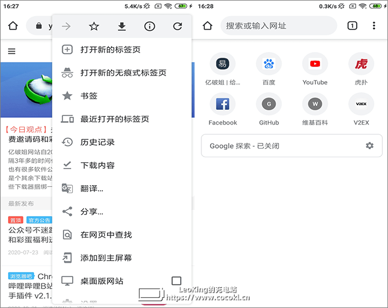This screenshot has width=388, height=308.
Task: Open the 维基百科 shortcut
Action: click(315, 109)
